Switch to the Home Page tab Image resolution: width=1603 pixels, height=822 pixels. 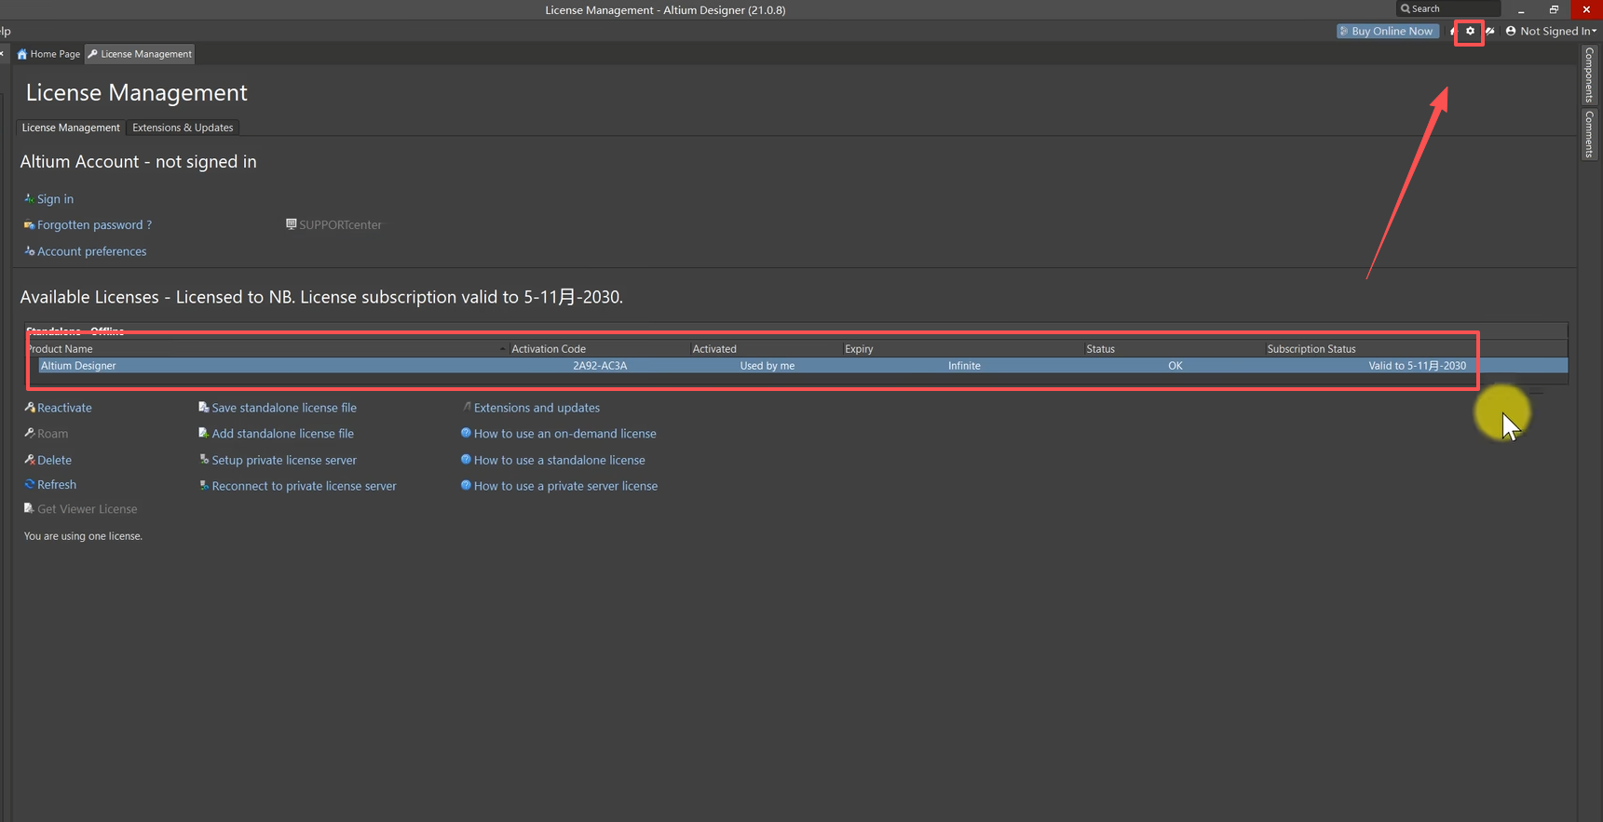(49, 54)
